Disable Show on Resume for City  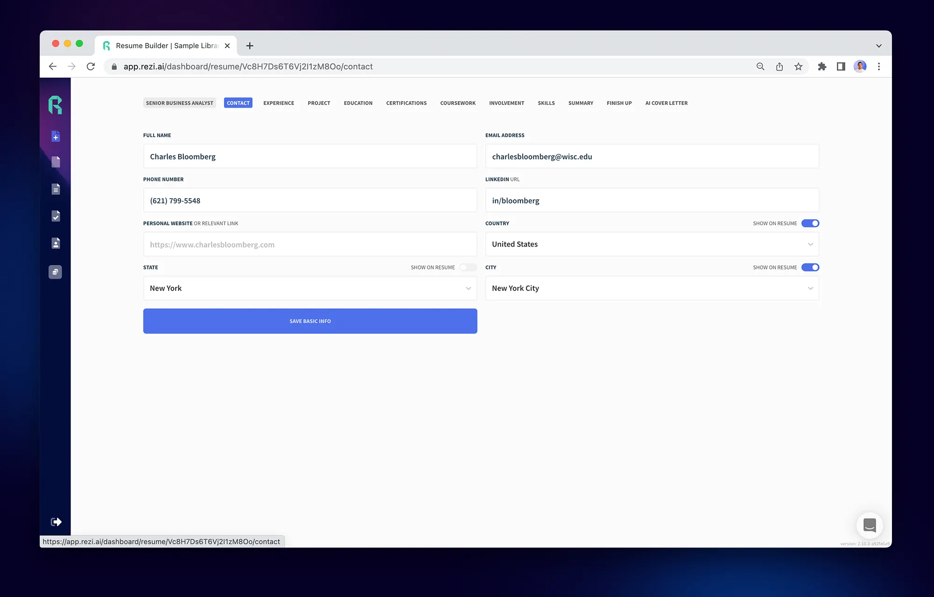(x=810, y=267)
